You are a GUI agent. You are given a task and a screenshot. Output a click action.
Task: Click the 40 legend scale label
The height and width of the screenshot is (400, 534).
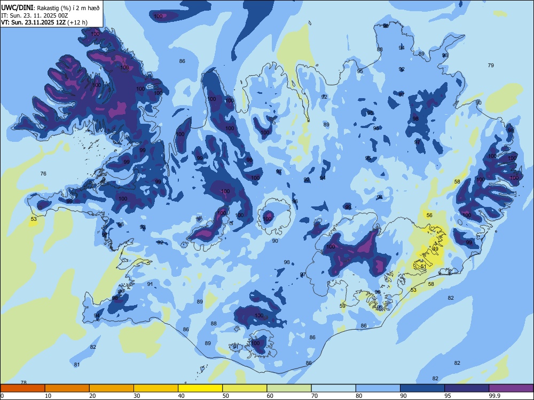182,396
